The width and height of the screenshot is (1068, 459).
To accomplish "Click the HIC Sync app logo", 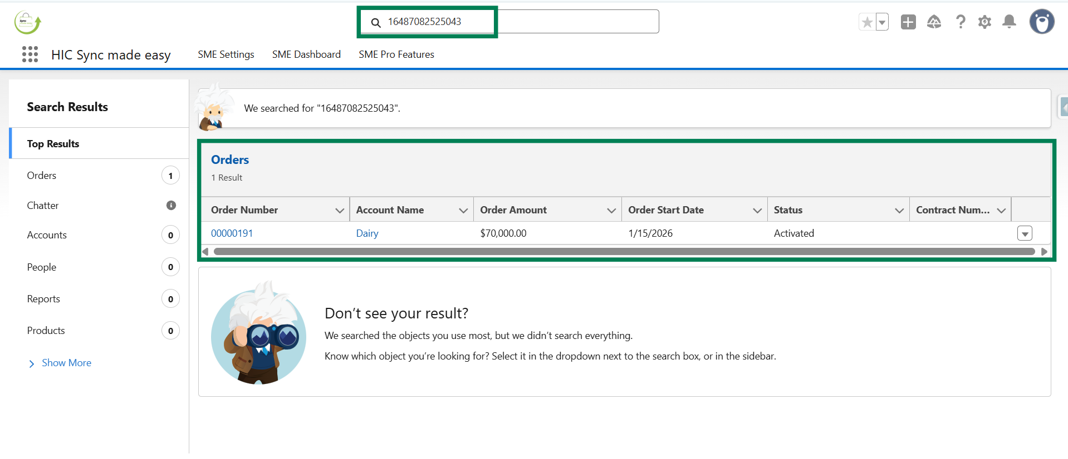I will 27,23.
